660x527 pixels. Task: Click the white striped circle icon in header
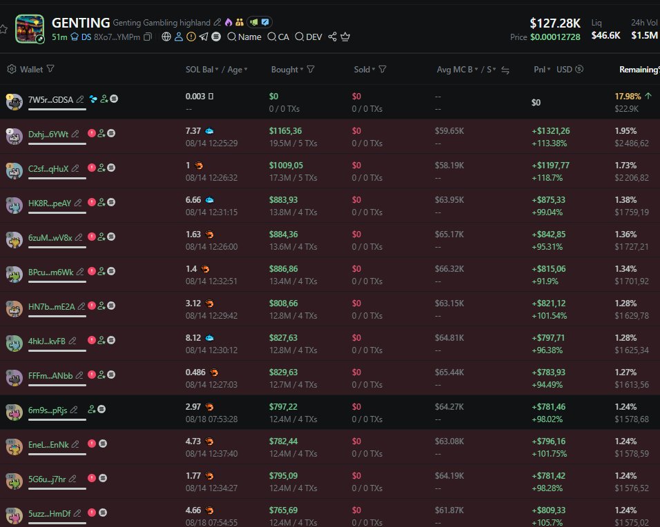tap(216, 37)
